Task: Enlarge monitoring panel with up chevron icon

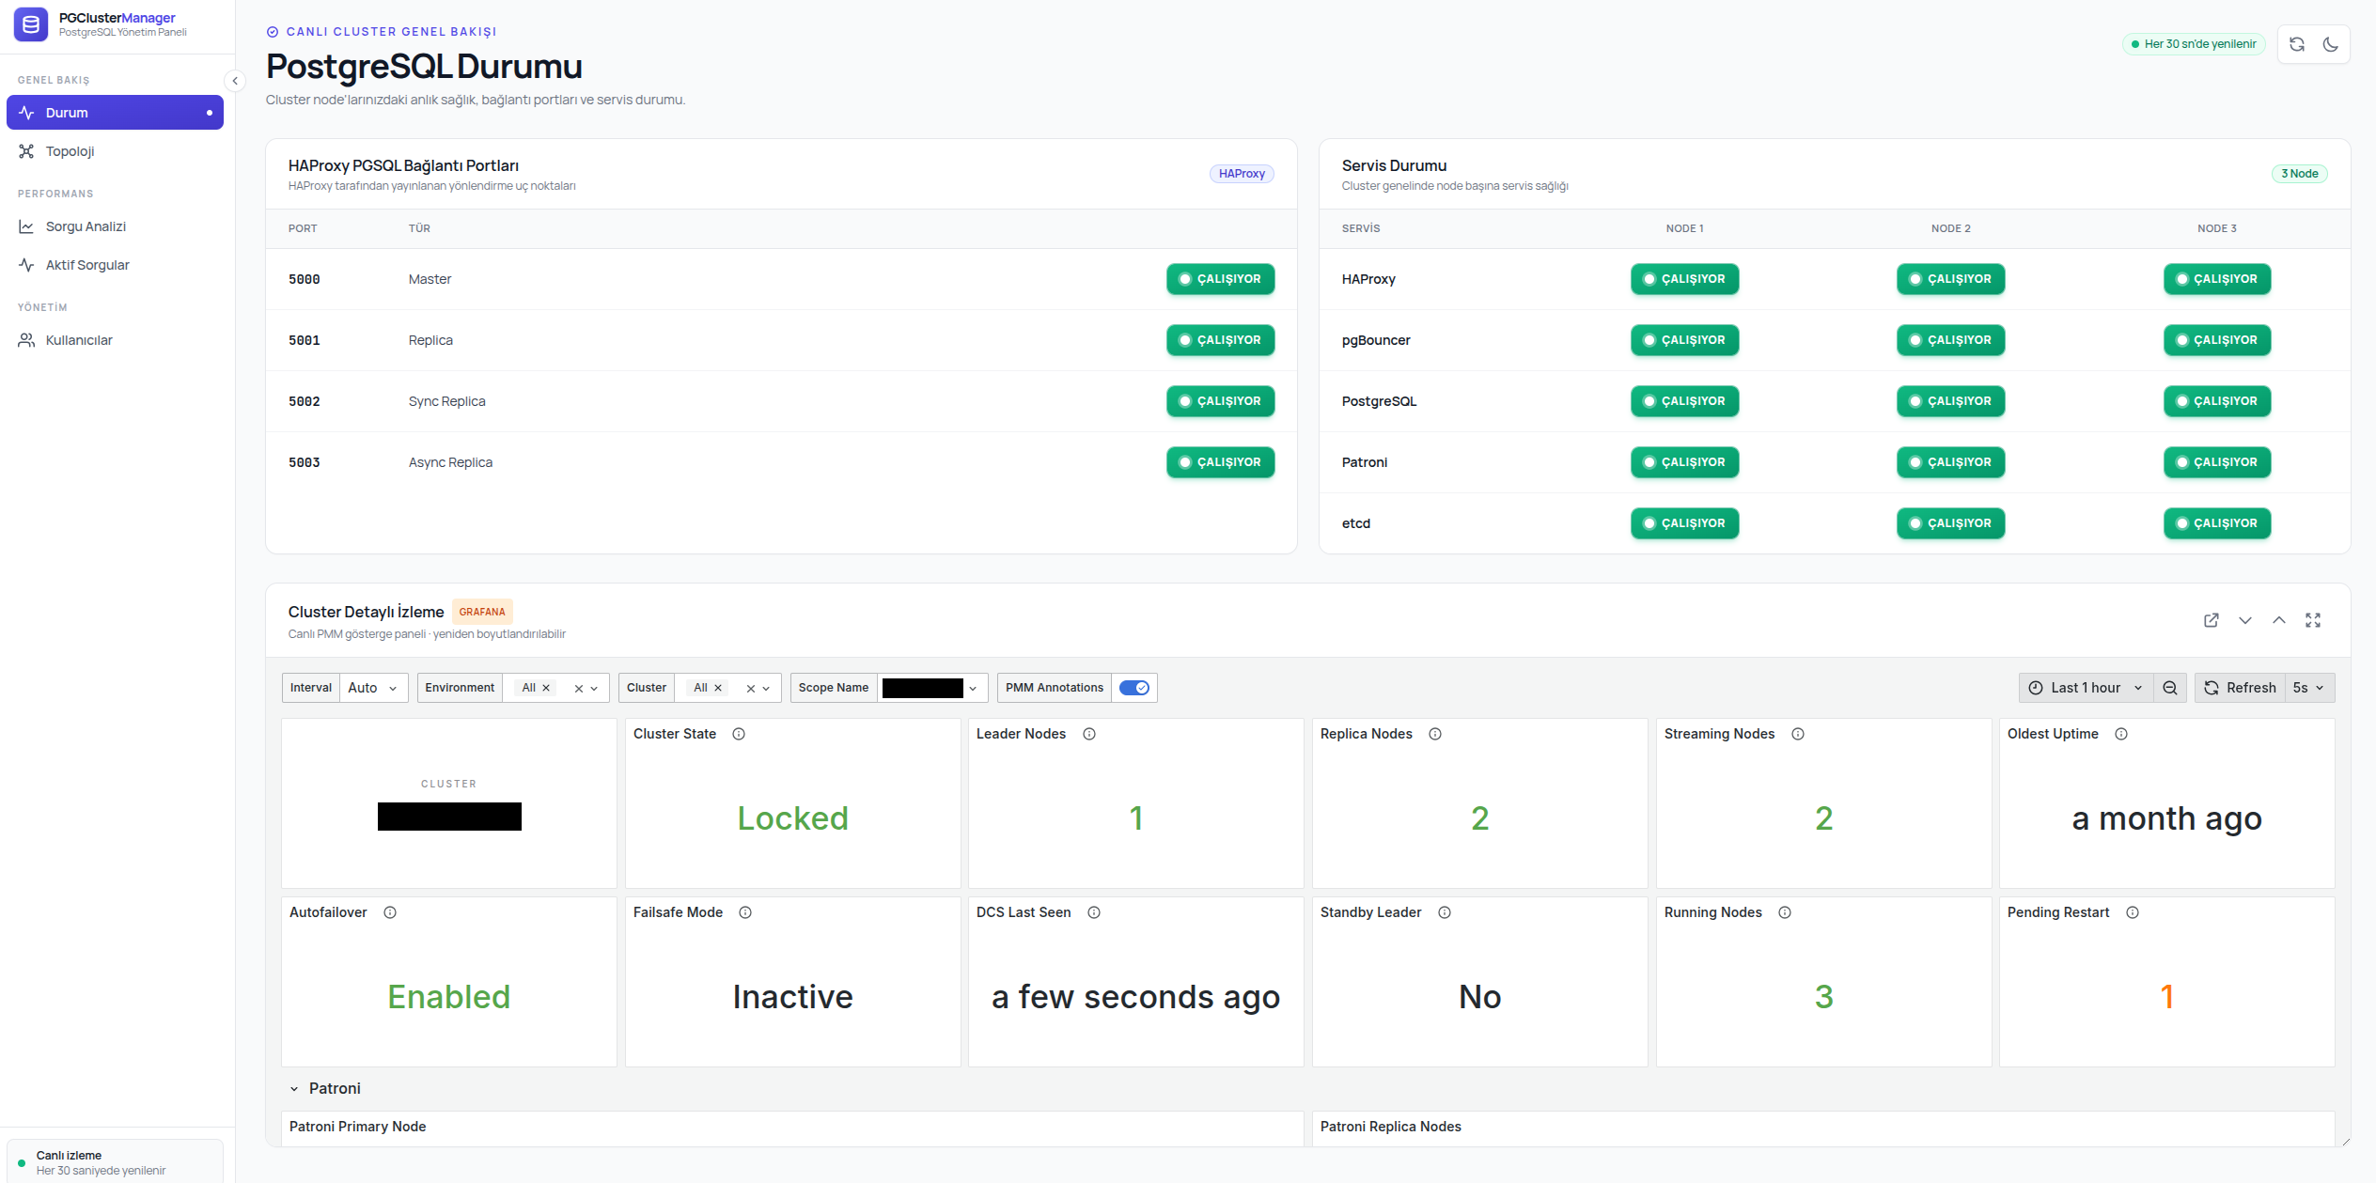Action: 2279,620
